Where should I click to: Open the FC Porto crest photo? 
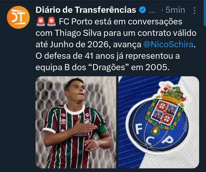coord(159,122)
